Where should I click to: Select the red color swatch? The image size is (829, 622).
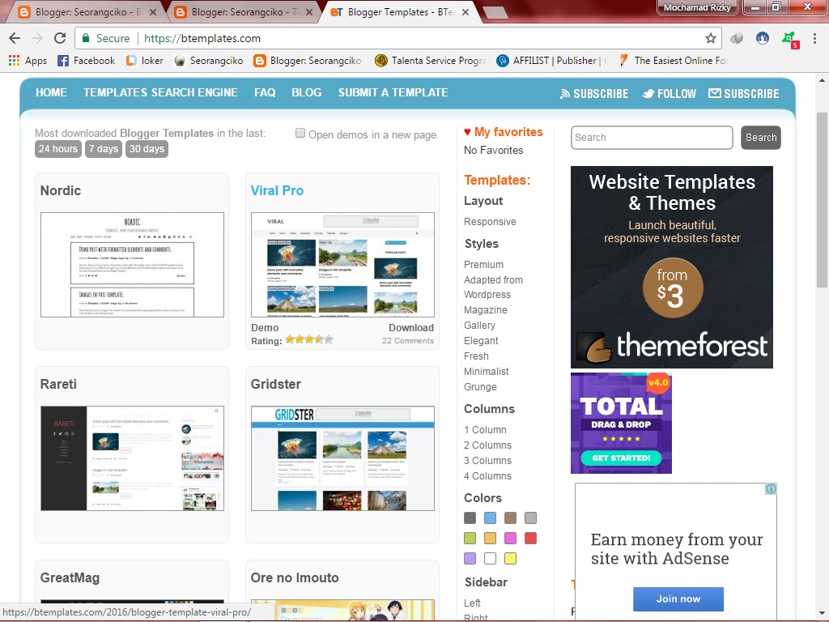coord(530,539)
